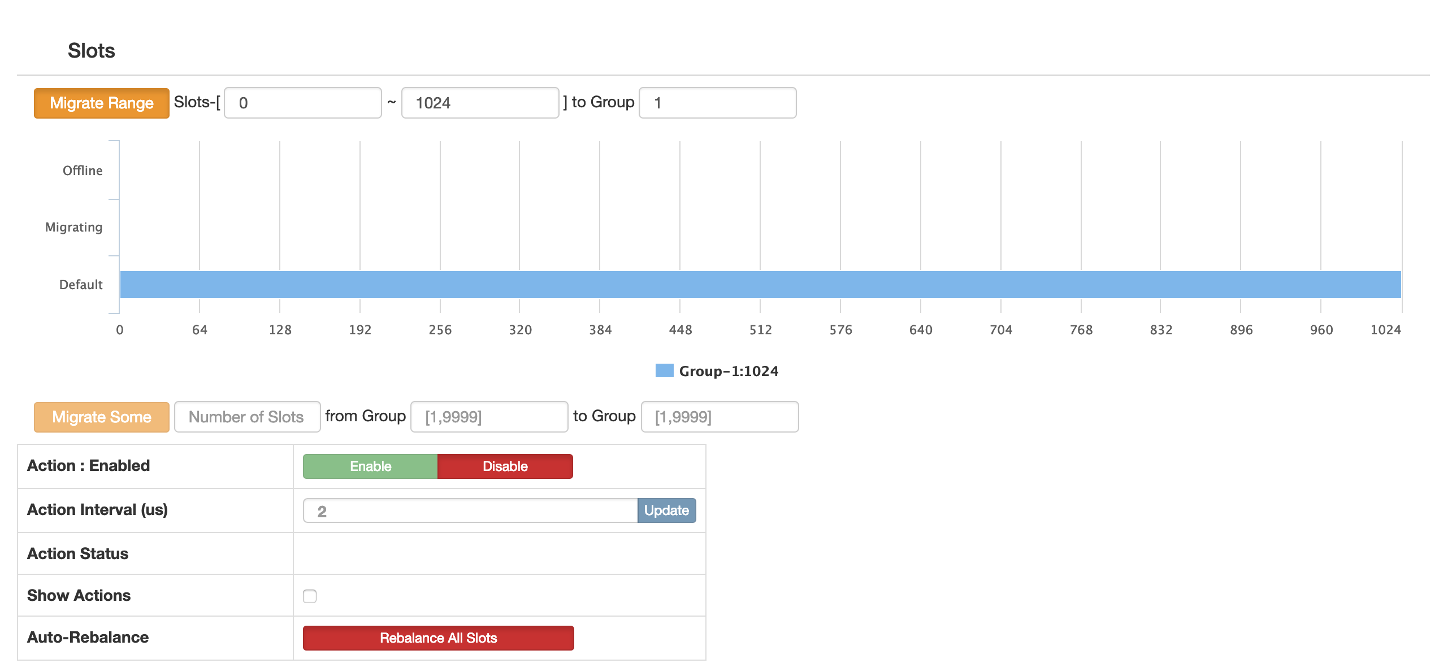Click the Update interval button
The width and height of the screenshot is (1439, 672).
click(x=666, y=510)
